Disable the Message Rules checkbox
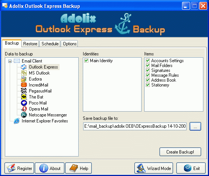This screenshot has height=176, width=209. (x=148, y=75)
